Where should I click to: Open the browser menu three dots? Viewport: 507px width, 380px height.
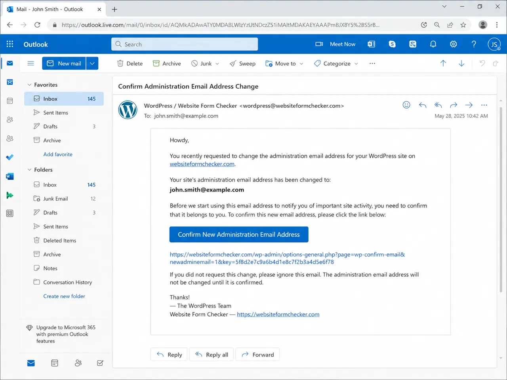point(497,25)
